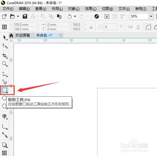The height and width of the screenshot is (156, 157).
Task: Open the redo history dropdown arrow
Action: 87,16
